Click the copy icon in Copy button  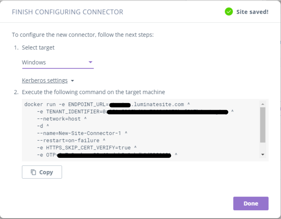33,172
